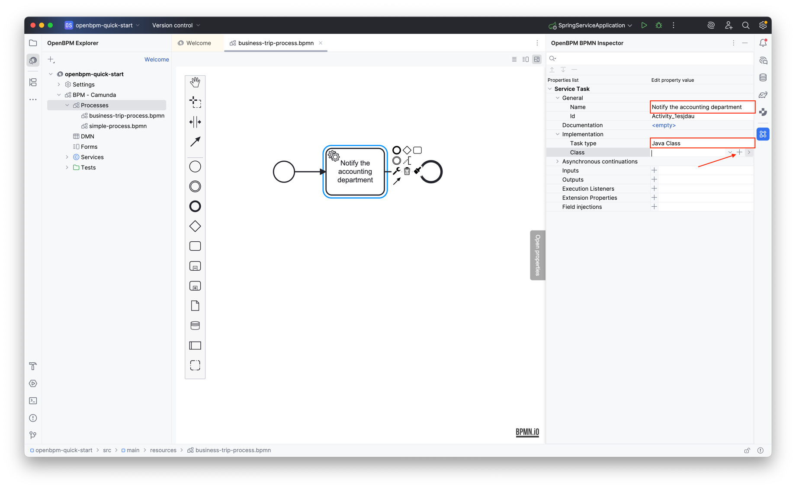The height and width of the screenshot is (489, 796).
Task: Add a Task rectangle from palette
Action: click(x=195, y=246)
